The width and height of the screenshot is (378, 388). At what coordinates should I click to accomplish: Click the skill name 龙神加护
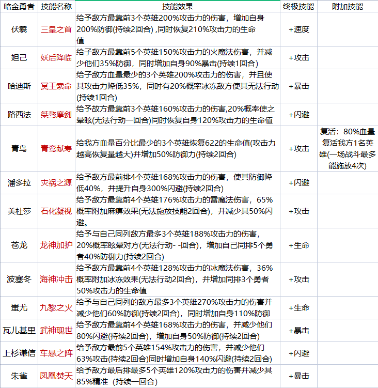click(56, 245)
